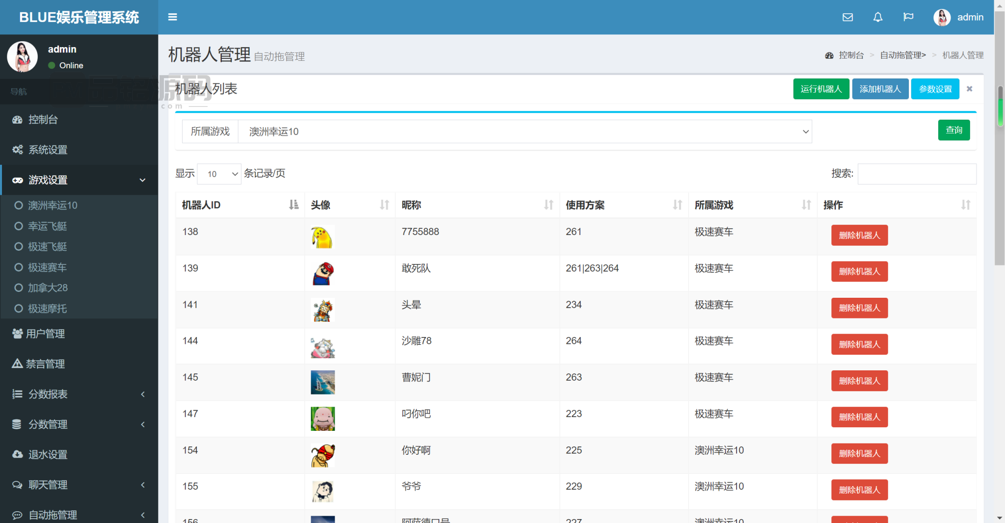Open the records-per-page dropdown showing 10
This screenshot has height=523, width=1005.
coord(219,174)
